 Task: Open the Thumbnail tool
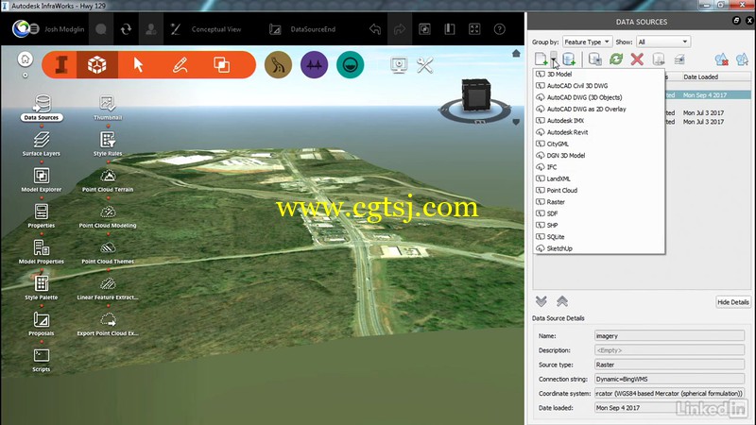108,107
